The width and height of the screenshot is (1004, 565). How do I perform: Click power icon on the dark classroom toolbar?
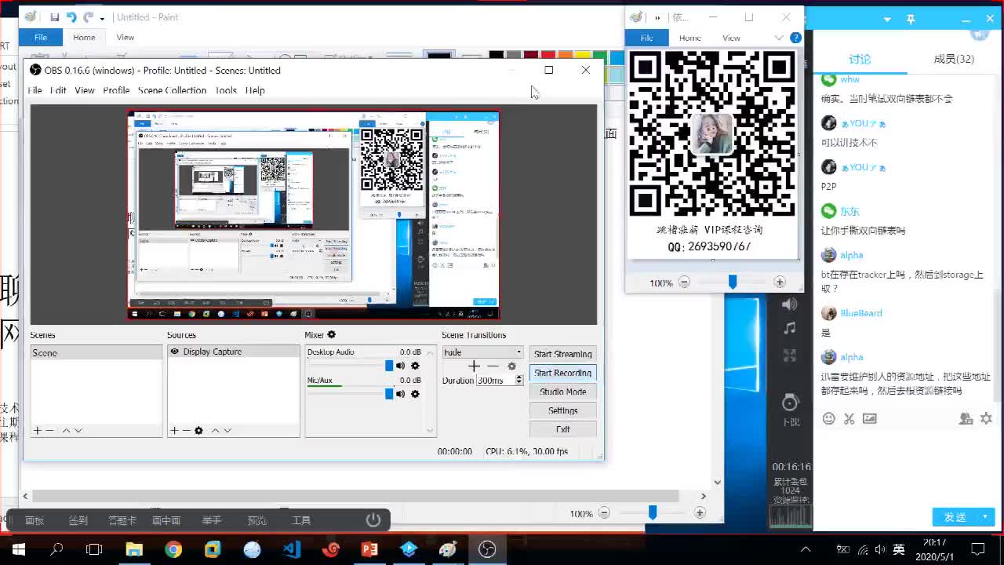click(x=373, y=519)
